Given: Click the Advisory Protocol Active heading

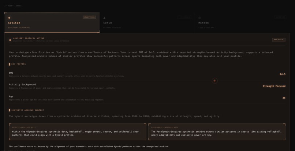Looking at the screenshot, I should tap(29, 38).
